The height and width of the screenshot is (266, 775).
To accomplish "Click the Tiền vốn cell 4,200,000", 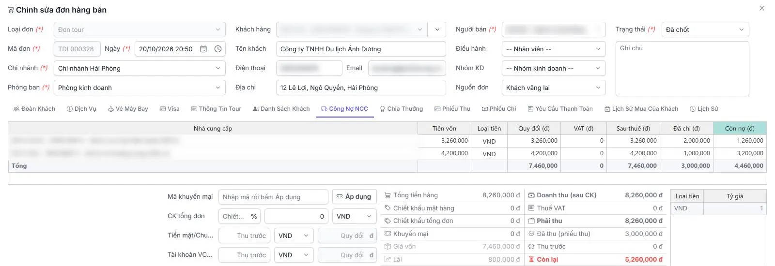I will click(x=444, y=153).
